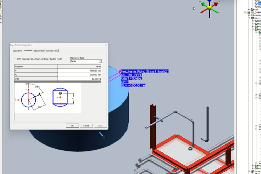Close the Pipe Nozzle Properties dialog
The width and height of the screenshot is (261, 174).
coord(106,45)
